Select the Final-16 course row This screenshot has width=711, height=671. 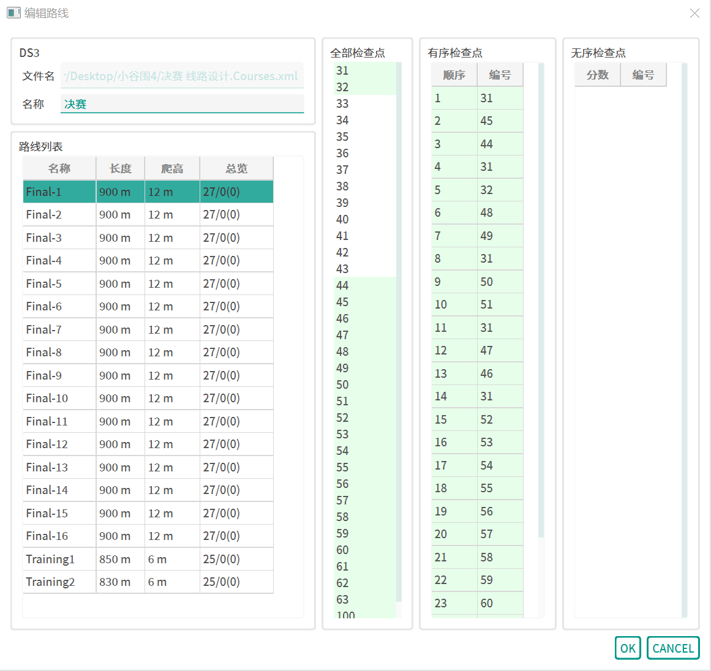click(148, 536)
